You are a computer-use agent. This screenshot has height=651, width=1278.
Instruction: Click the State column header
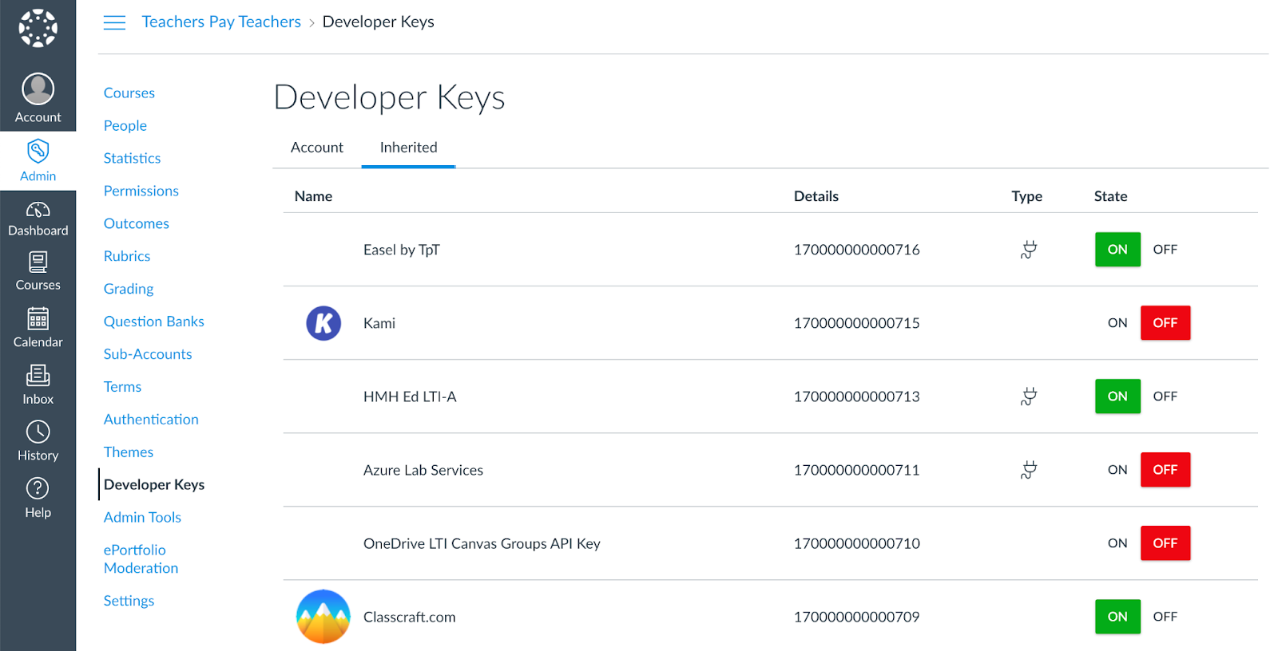[x=1110, y=196]
